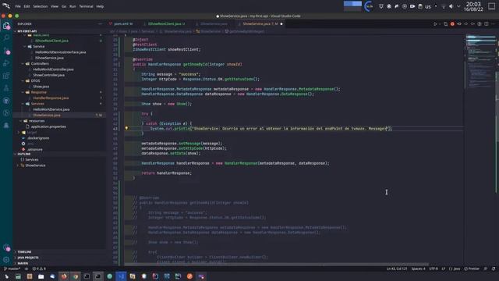Expand the TIMELINE section
This screenshot has height=281, width=499.
click(24, 252)
